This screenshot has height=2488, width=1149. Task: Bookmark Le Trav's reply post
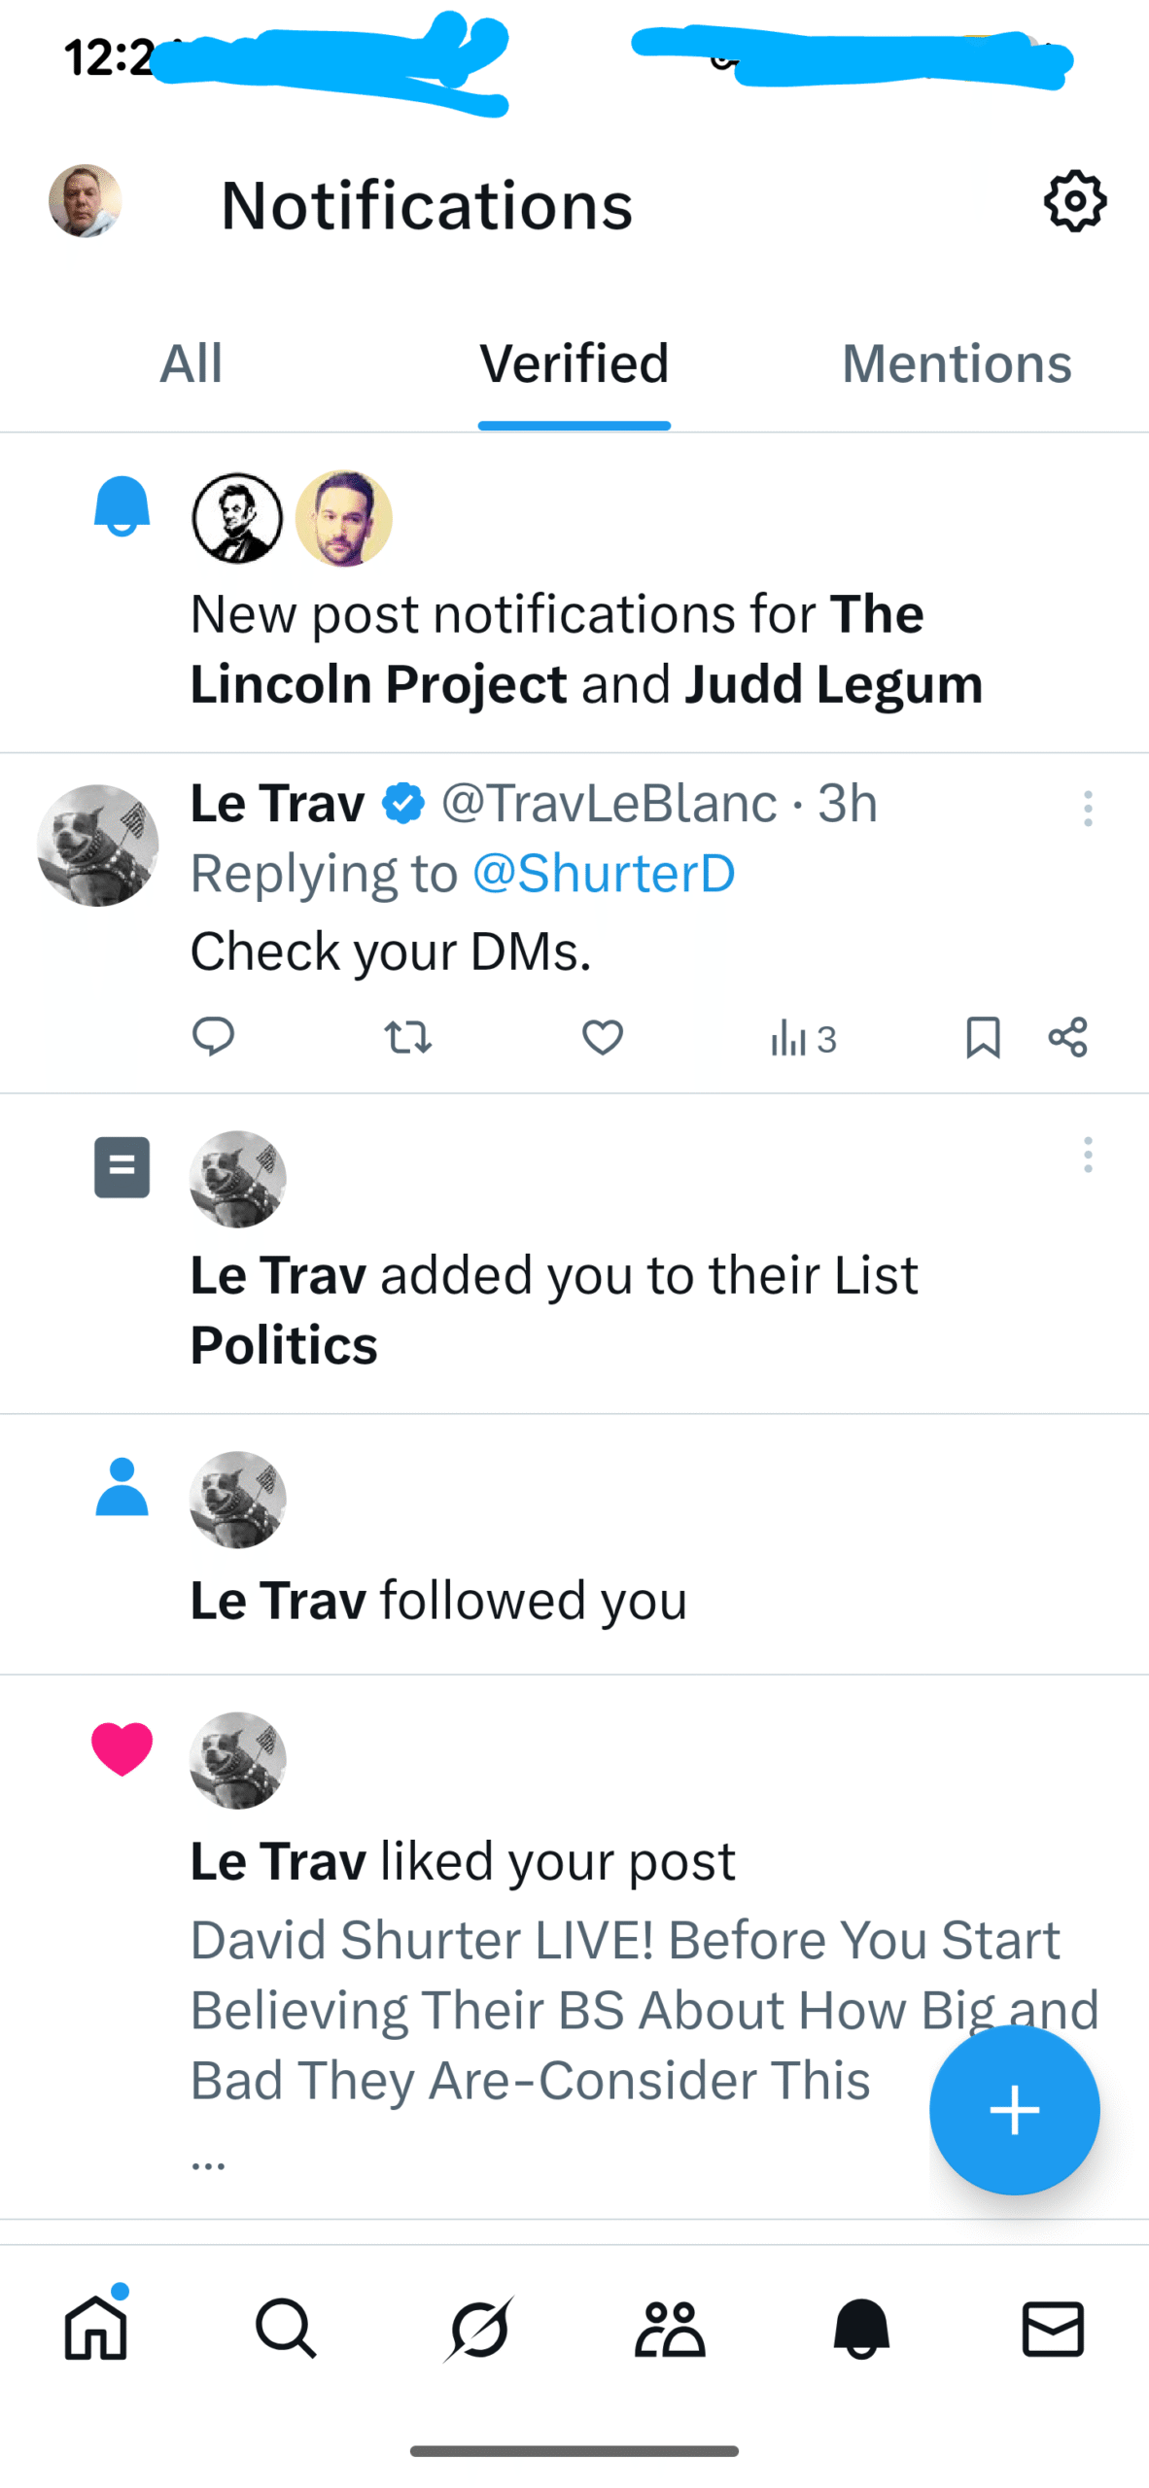983,1037
